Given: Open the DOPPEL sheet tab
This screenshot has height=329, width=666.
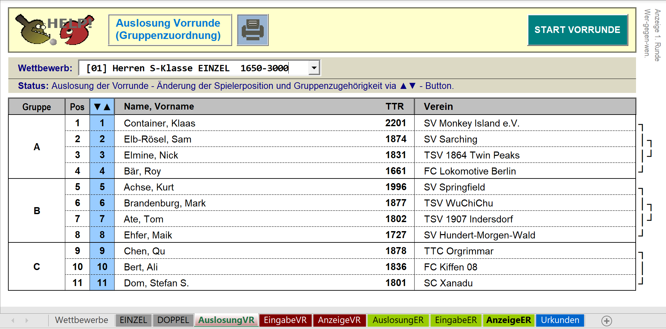Looking at the screenshot, I should [173, 320].
